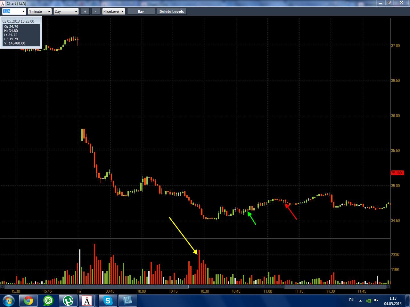Select the trading app icon with letter A in taskbar
This screenshot has width=410, height=307.
(x=87, y=301)
